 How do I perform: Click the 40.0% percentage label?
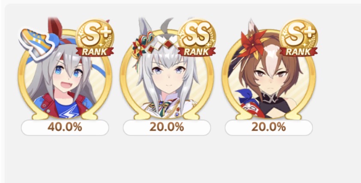(x=65, y=127)
